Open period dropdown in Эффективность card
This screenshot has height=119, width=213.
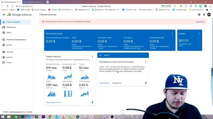pos(70,59)
